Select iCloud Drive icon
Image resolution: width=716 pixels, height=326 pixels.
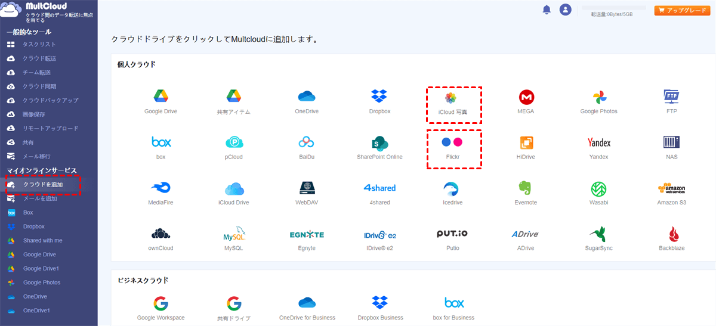pyautogui.click(x=234, y=189)
